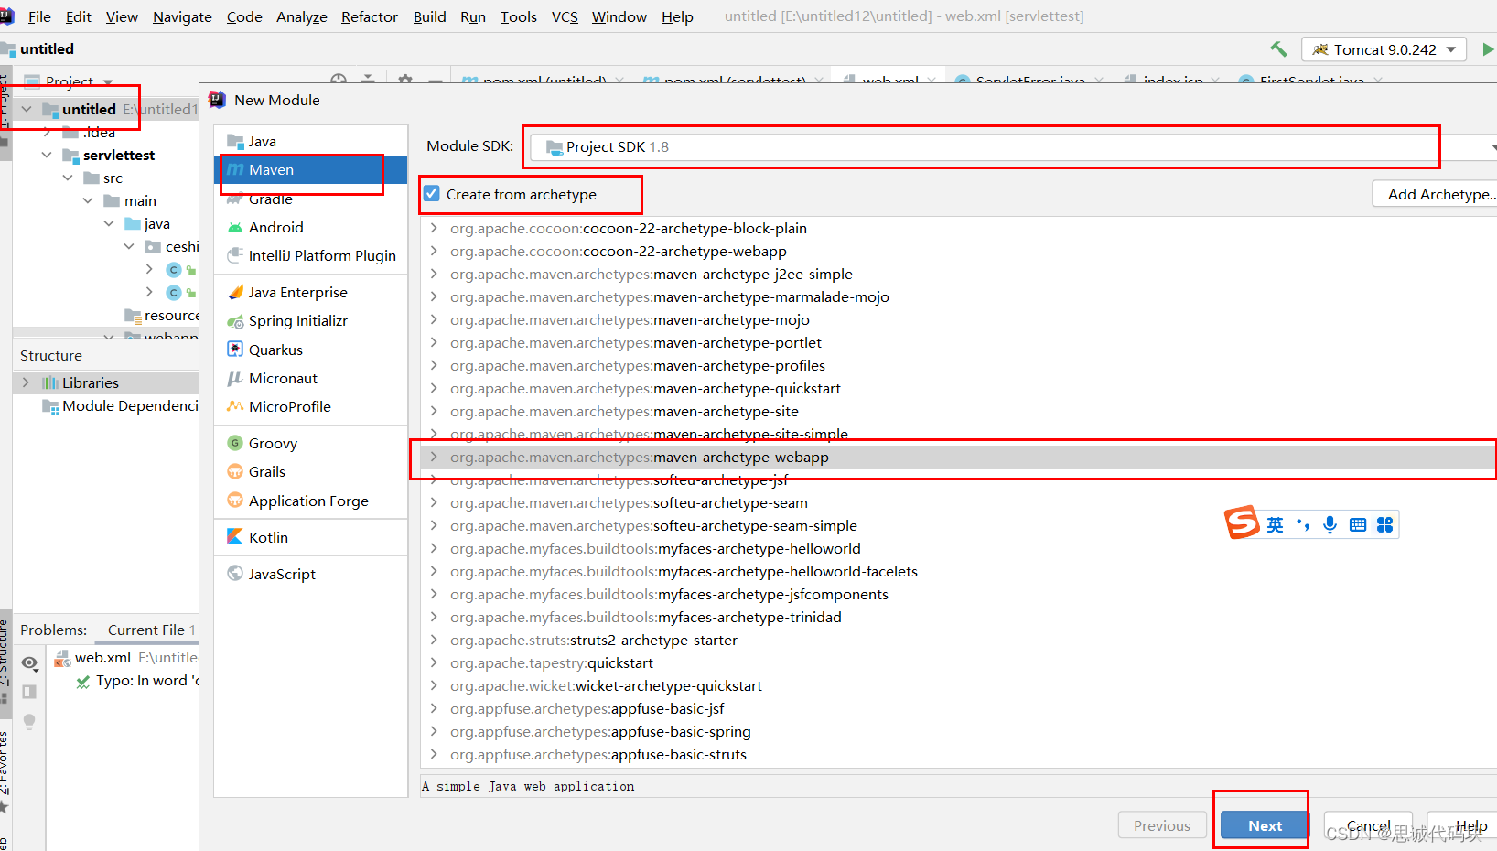
Task: Open the Tools menu
Action: click(518, 16)
